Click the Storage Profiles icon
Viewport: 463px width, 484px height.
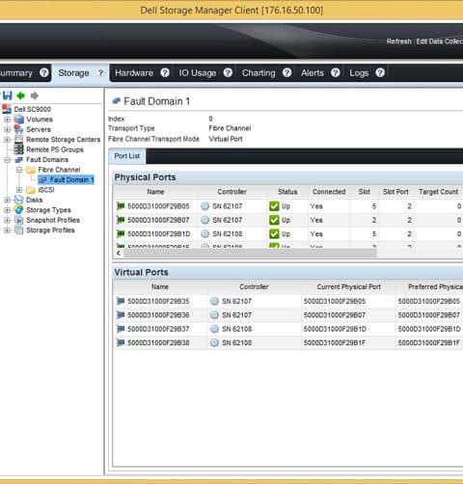point(19,229)
